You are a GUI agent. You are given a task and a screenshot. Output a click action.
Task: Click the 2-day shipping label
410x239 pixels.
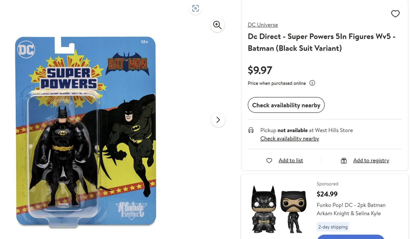tap(333, 227)
